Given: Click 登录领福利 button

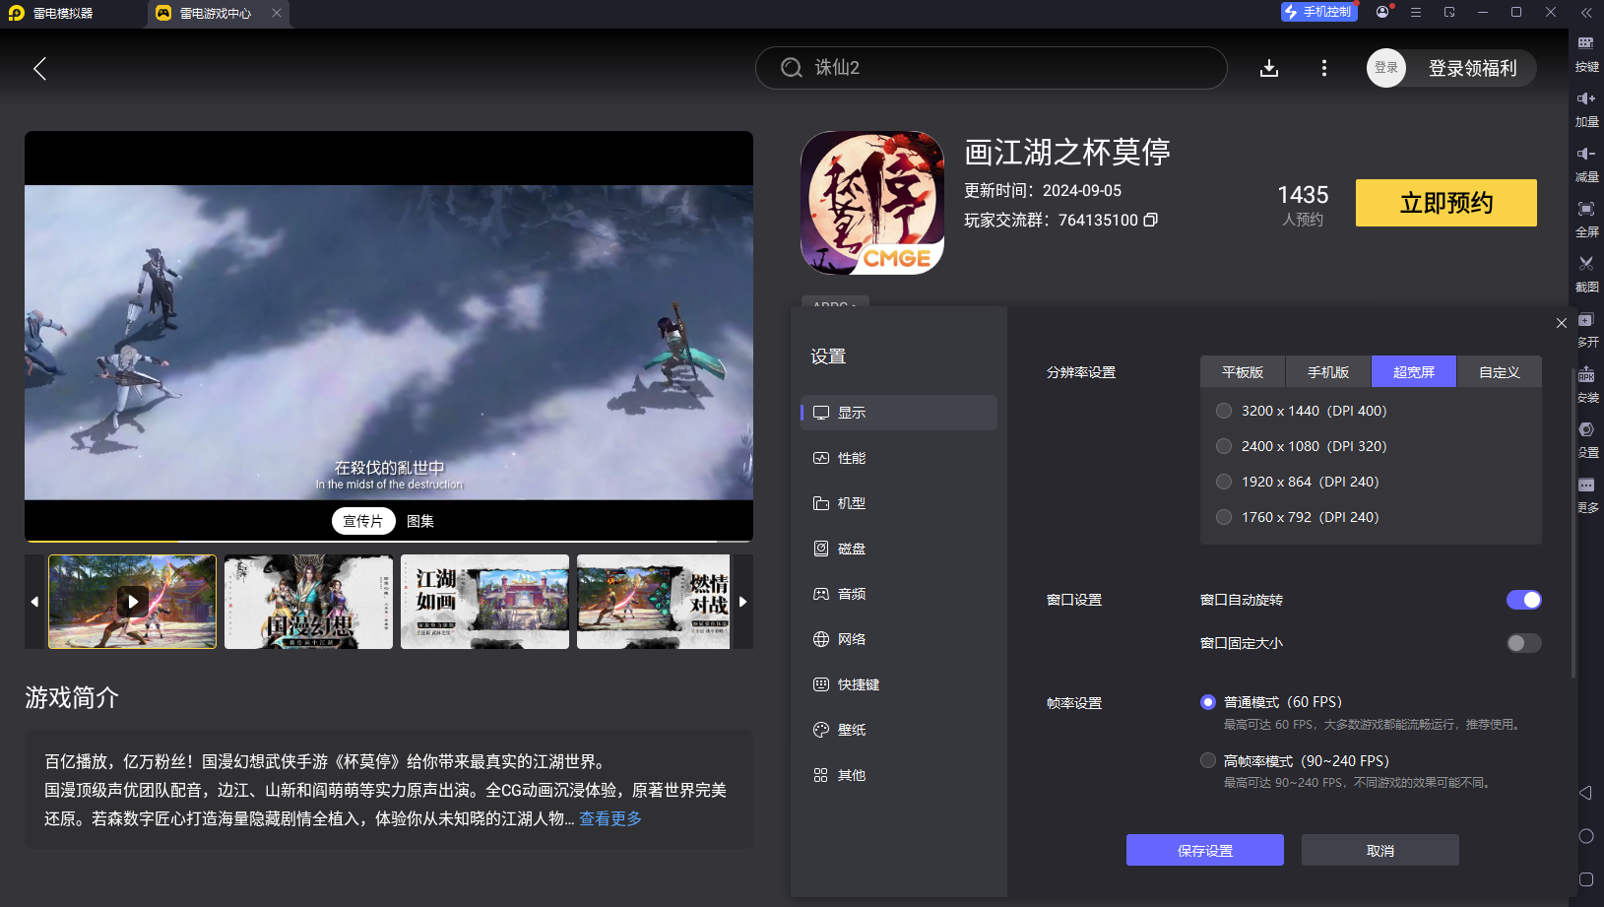Looking at the screenshot, I should click(1472, 68).
